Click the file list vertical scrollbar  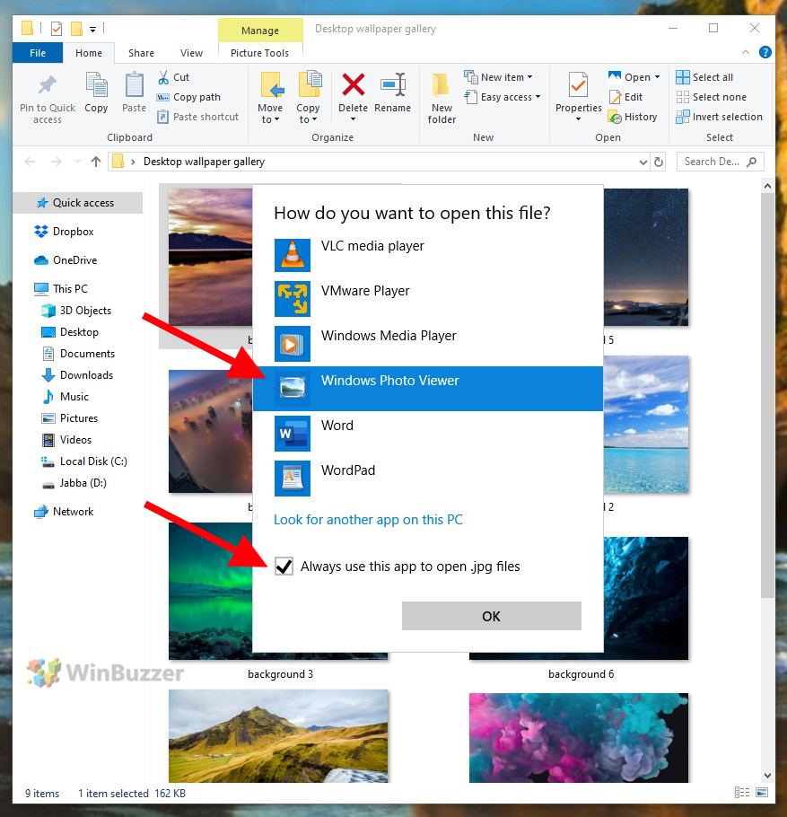[766, 395]
